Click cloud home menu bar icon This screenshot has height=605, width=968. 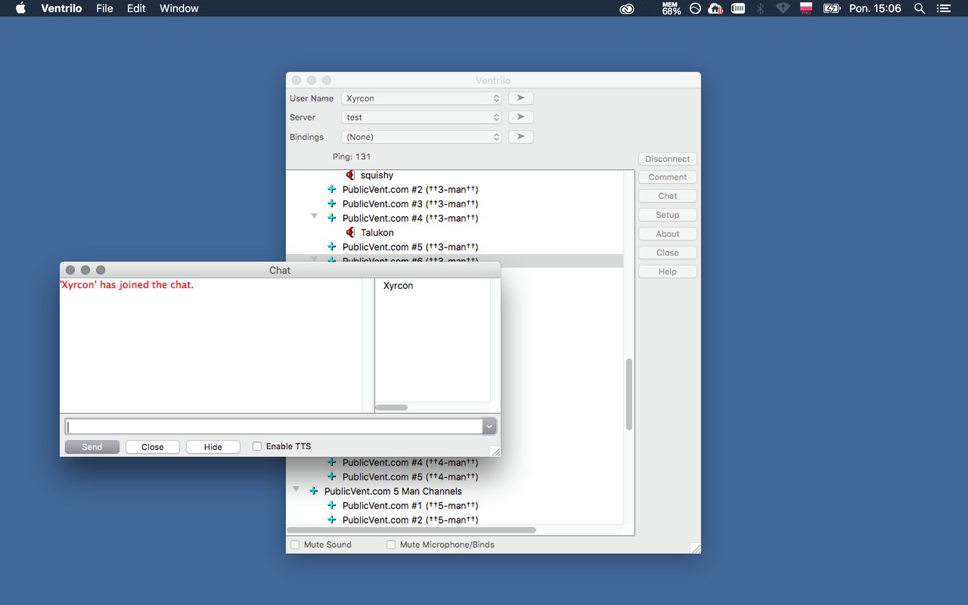[715, 8]
